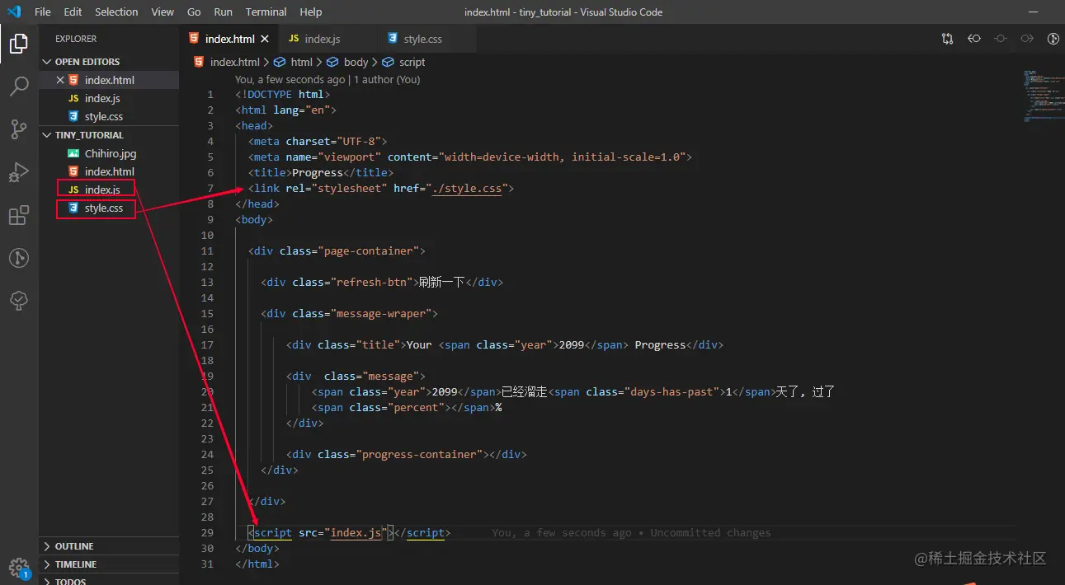Open style.css in TINY_TUTORIAL folder
Viewport: 1065px width, 585px height.
coord(109,208)
